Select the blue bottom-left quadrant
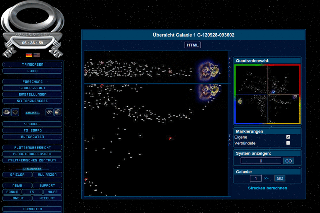320x213 pixels. click(251, 109)
